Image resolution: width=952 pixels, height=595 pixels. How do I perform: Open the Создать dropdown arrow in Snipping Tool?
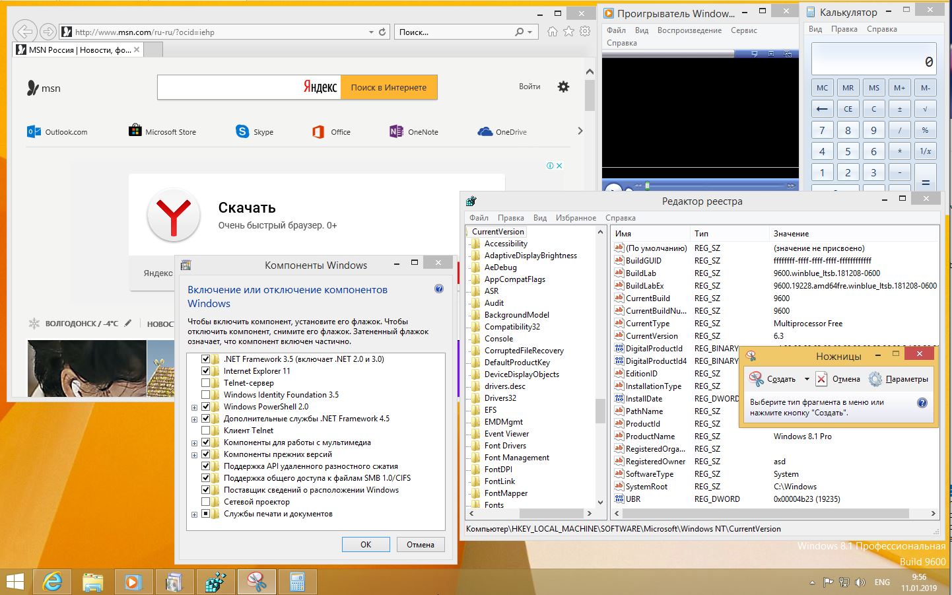807,379
